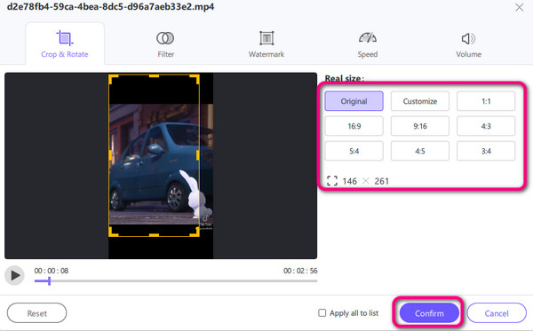This screenshot has height=331, width=533.
Task: Click the Real size label
Action: point(345,78)
